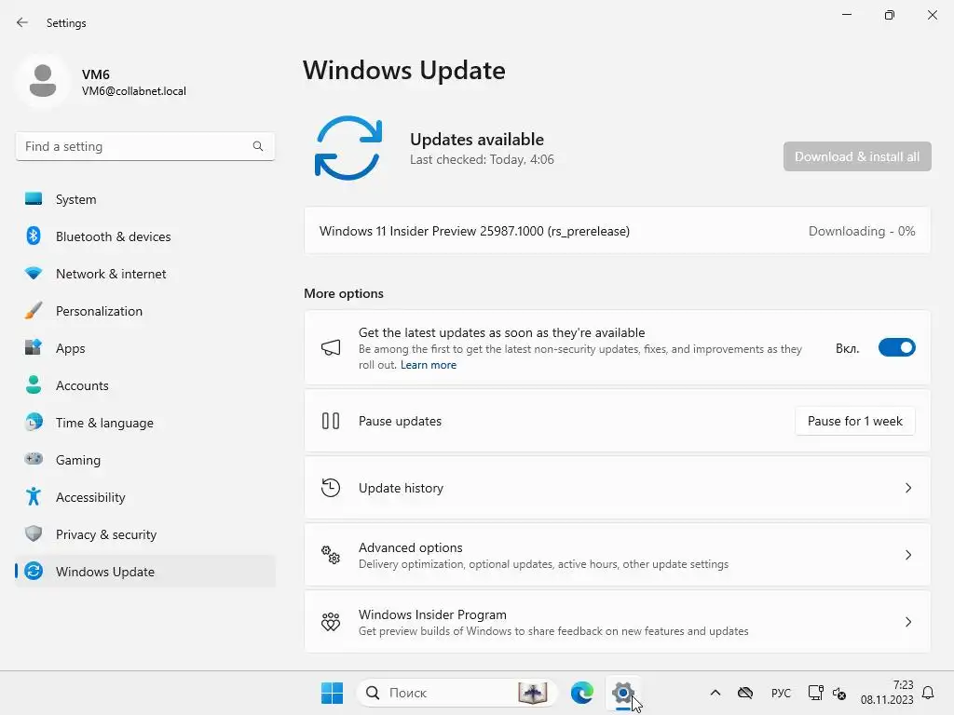Show hidden tray icons with the up caret
This screenshot has height=715, width=954.
[715, 693]
